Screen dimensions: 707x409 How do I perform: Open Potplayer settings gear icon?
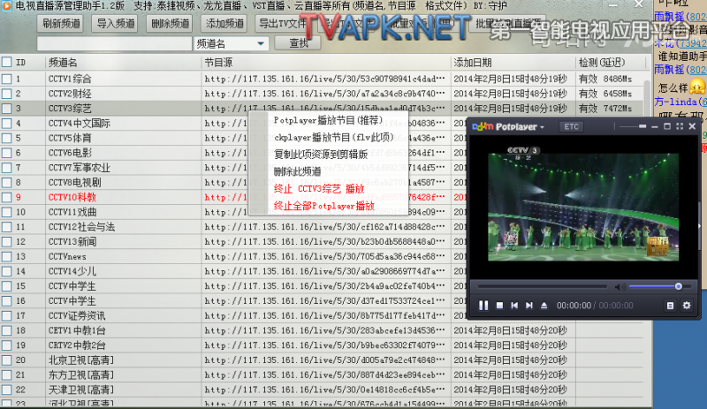[x=687, y=306]
